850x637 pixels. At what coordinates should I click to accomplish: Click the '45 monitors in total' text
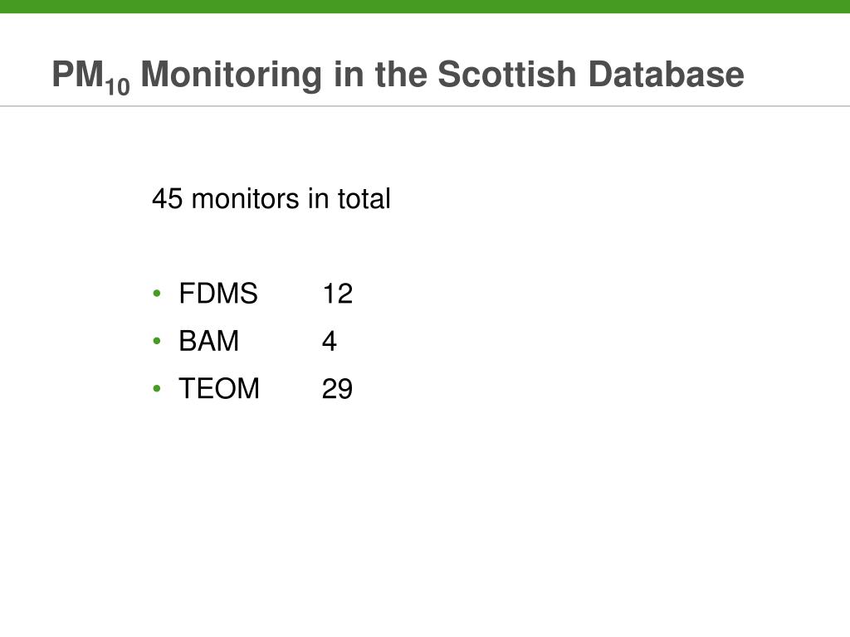click(271, 199)
